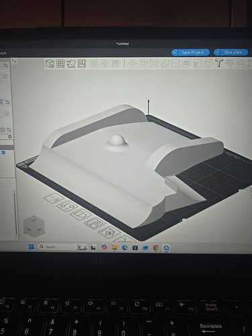This screenshot has width=252, height=336.
Task: Click the Add object cube icon
Action: click(x=50, y=64)
